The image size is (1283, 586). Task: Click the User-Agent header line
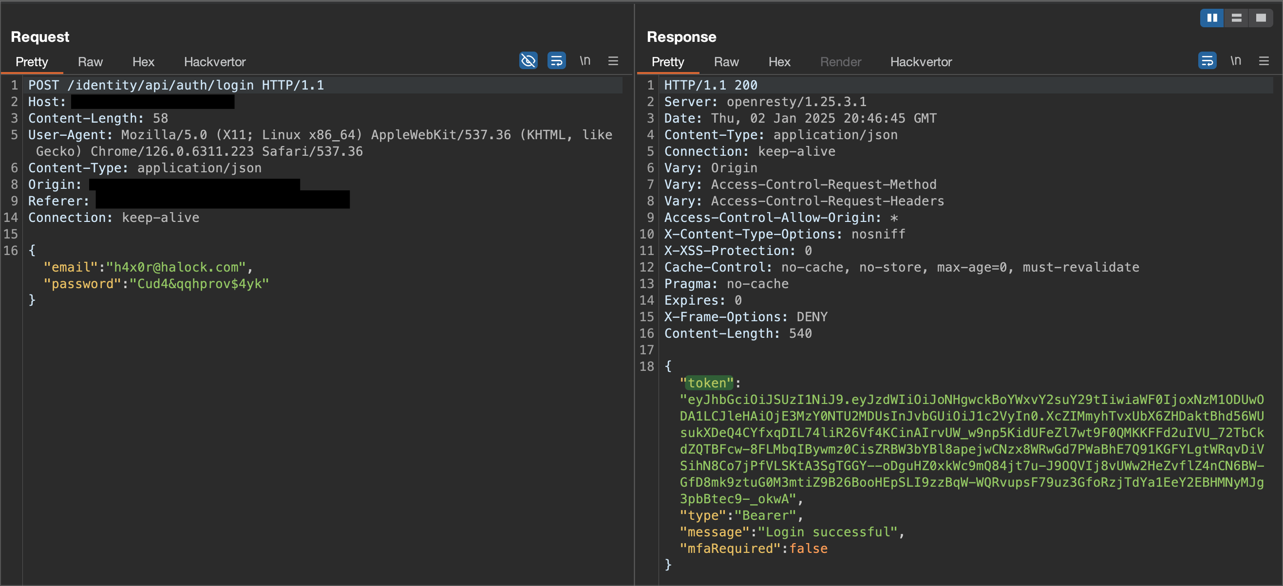tap(320, 143)
